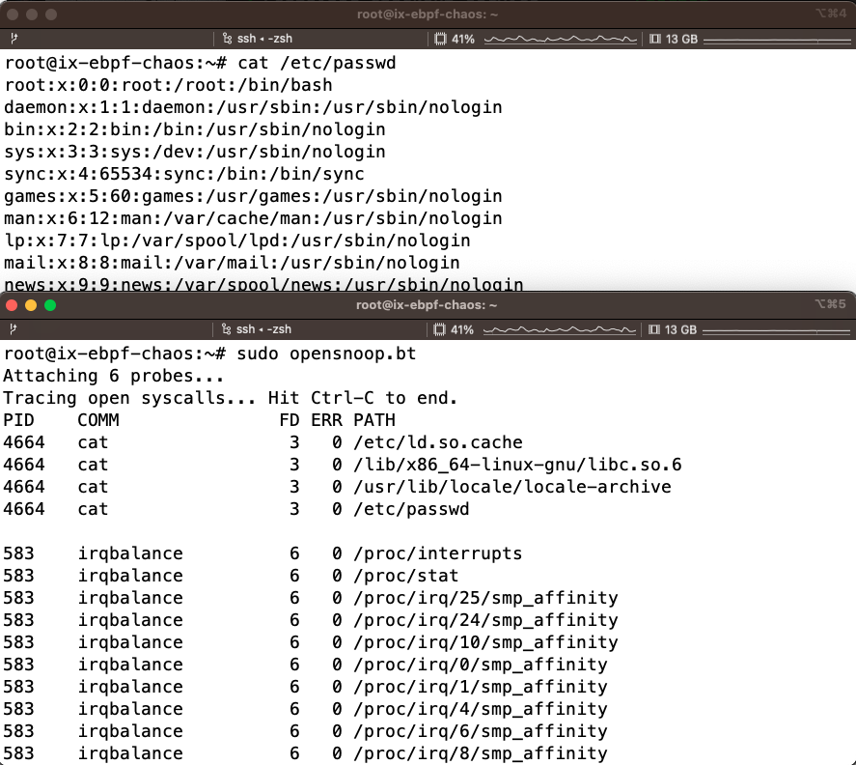This screenshot has width=856, height=765.
Task: Click the 13 GB memory label in the upper window
Action: pyautogui.click(x=681, y=39)
